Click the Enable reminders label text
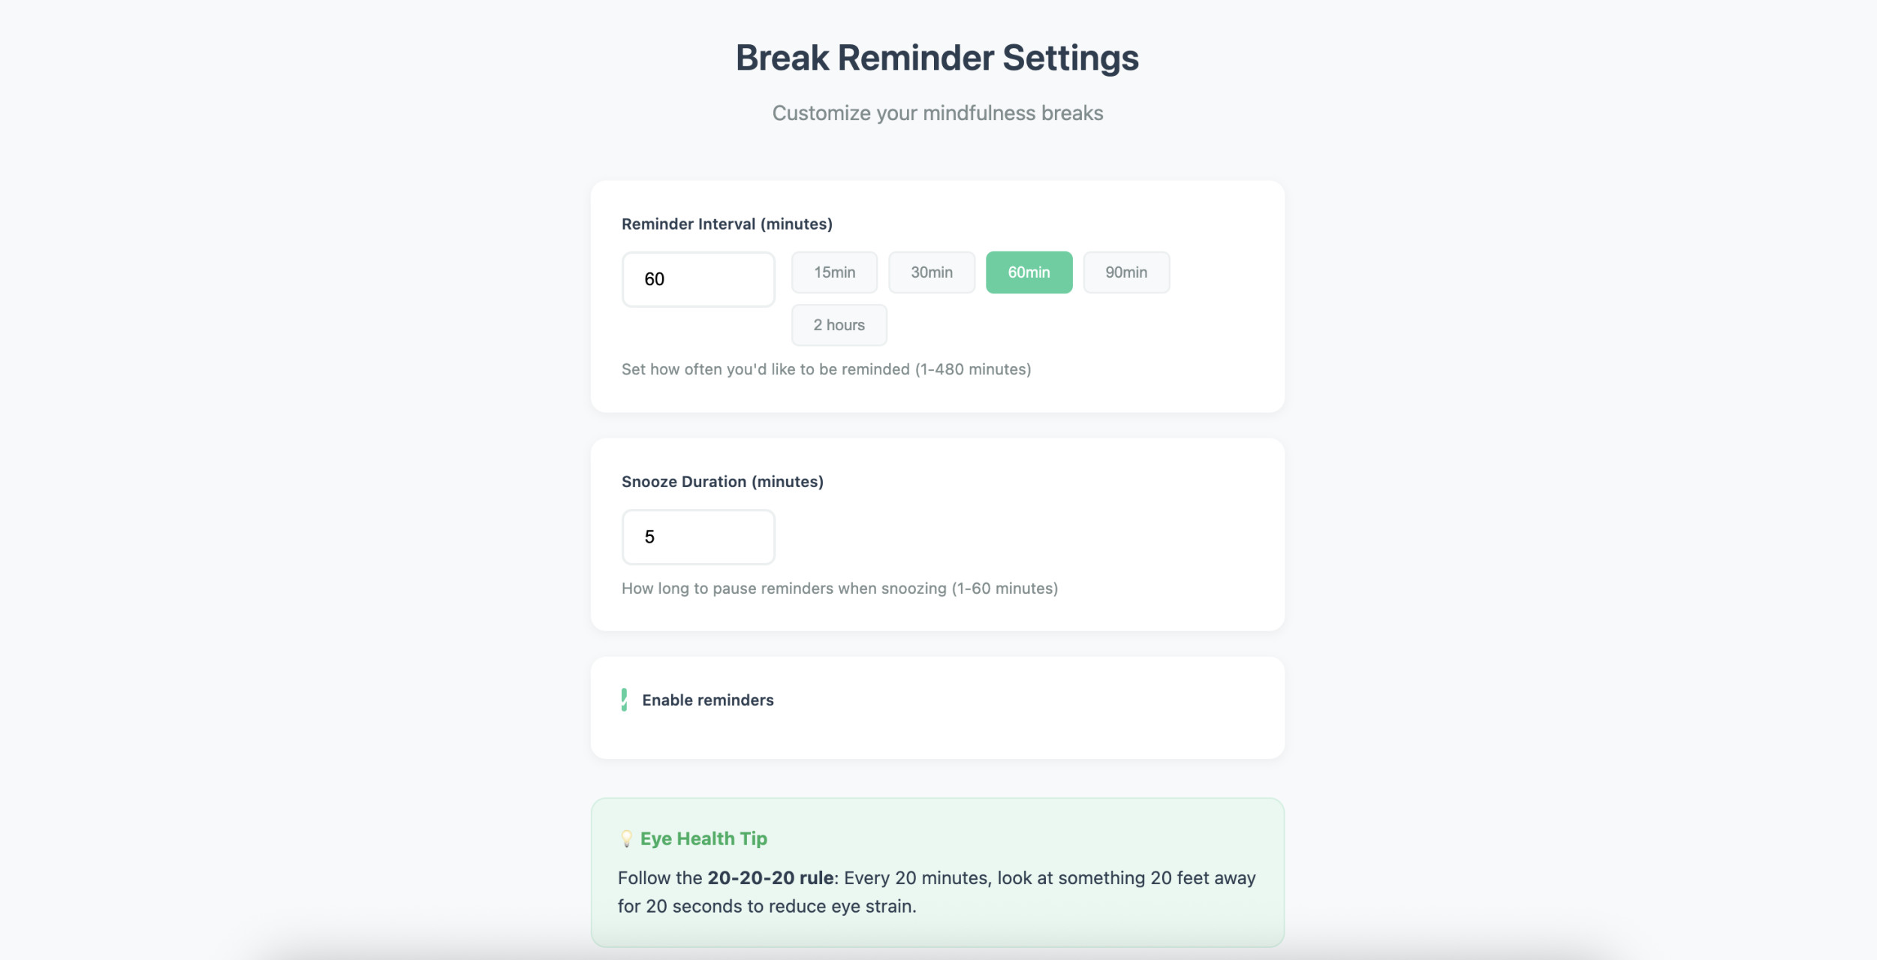 coord(707,700)
